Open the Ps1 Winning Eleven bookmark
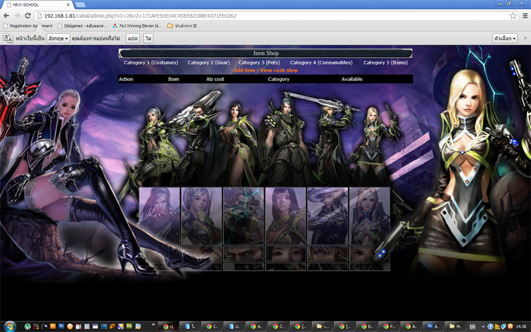Viewport: 531px width, 332px height. tap(137, 26)
